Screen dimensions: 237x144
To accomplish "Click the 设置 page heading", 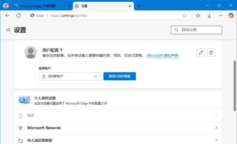I will pyautogui.click(x=20, y=30).
